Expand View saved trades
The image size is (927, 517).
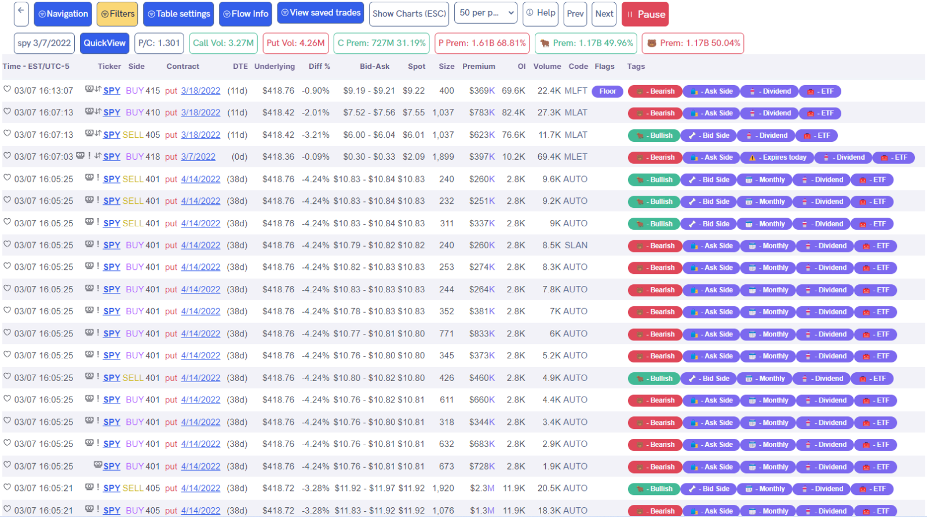[320, 13]
